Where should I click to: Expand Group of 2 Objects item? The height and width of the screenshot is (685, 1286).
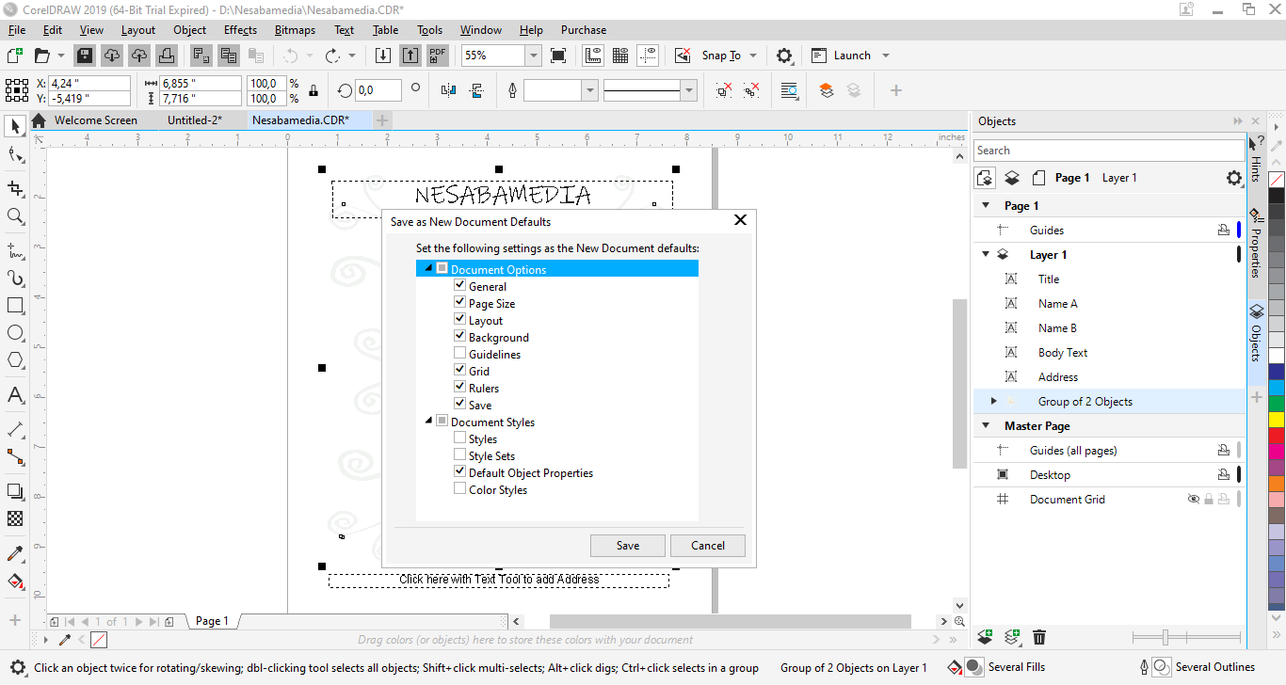993,402
